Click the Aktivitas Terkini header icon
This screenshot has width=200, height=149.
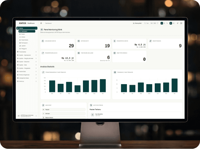91,105
